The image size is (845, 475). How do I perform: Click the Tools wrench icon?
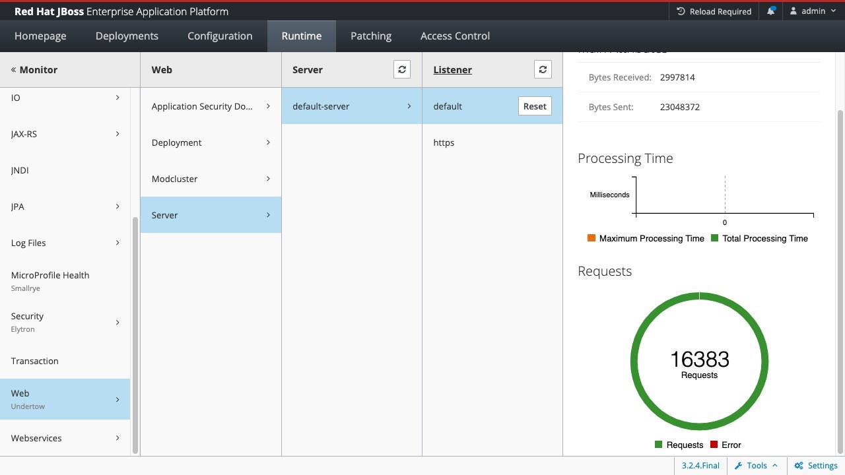click(x=739, y=466)
